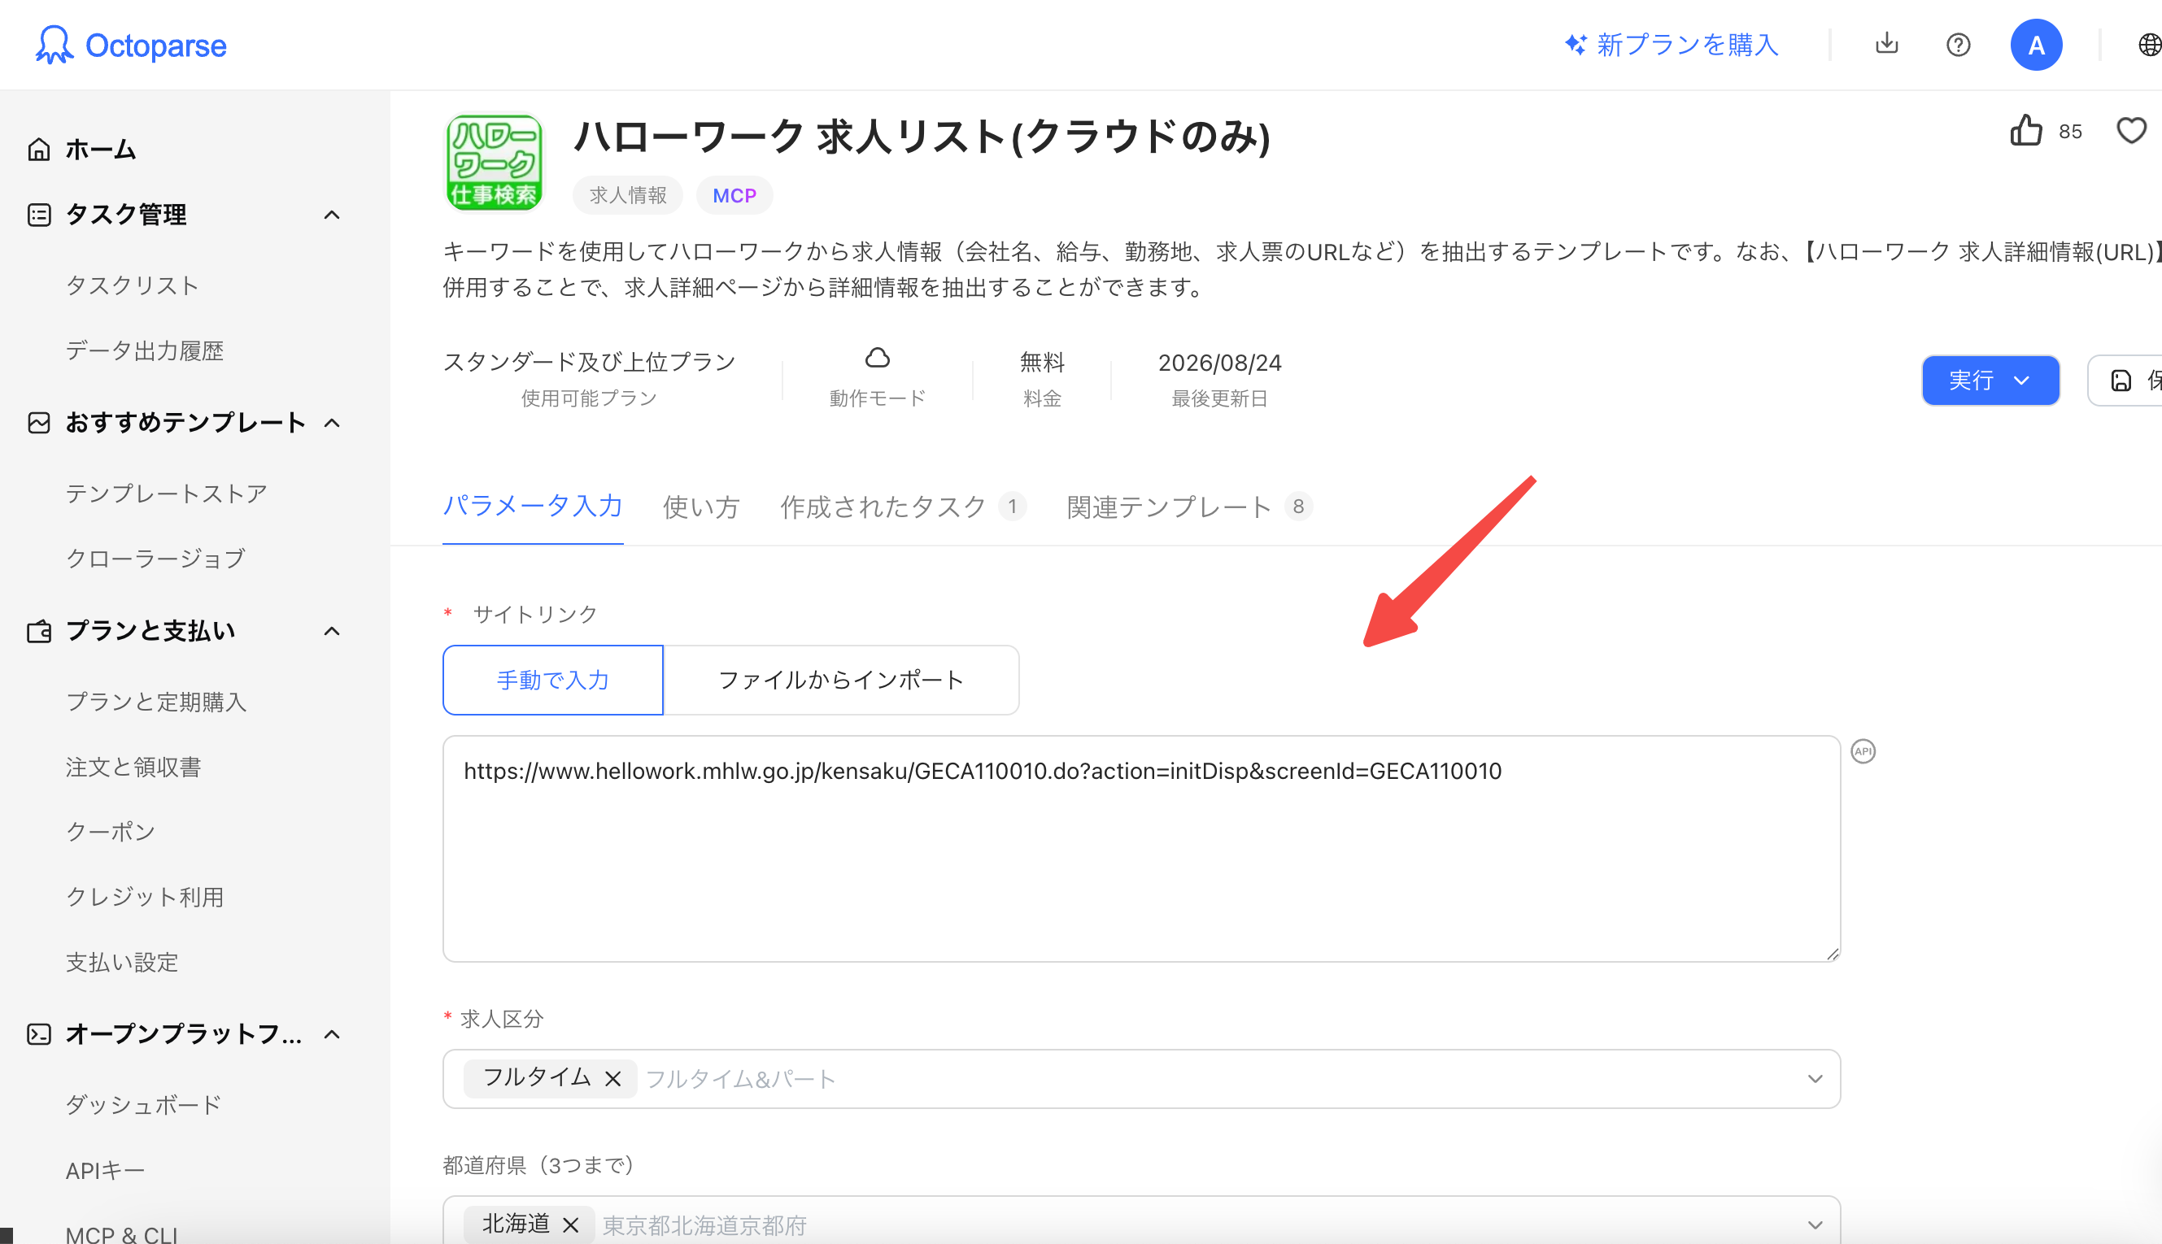Click the タスク管理 list icon
This screenshot has width=2162, height=1244.
click(38, 215)
